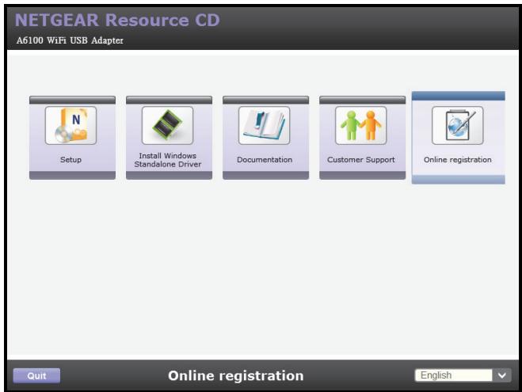Select Install Windows Standalone Driver label
This screenshot has height=392, width=522.
click(167, 160)
